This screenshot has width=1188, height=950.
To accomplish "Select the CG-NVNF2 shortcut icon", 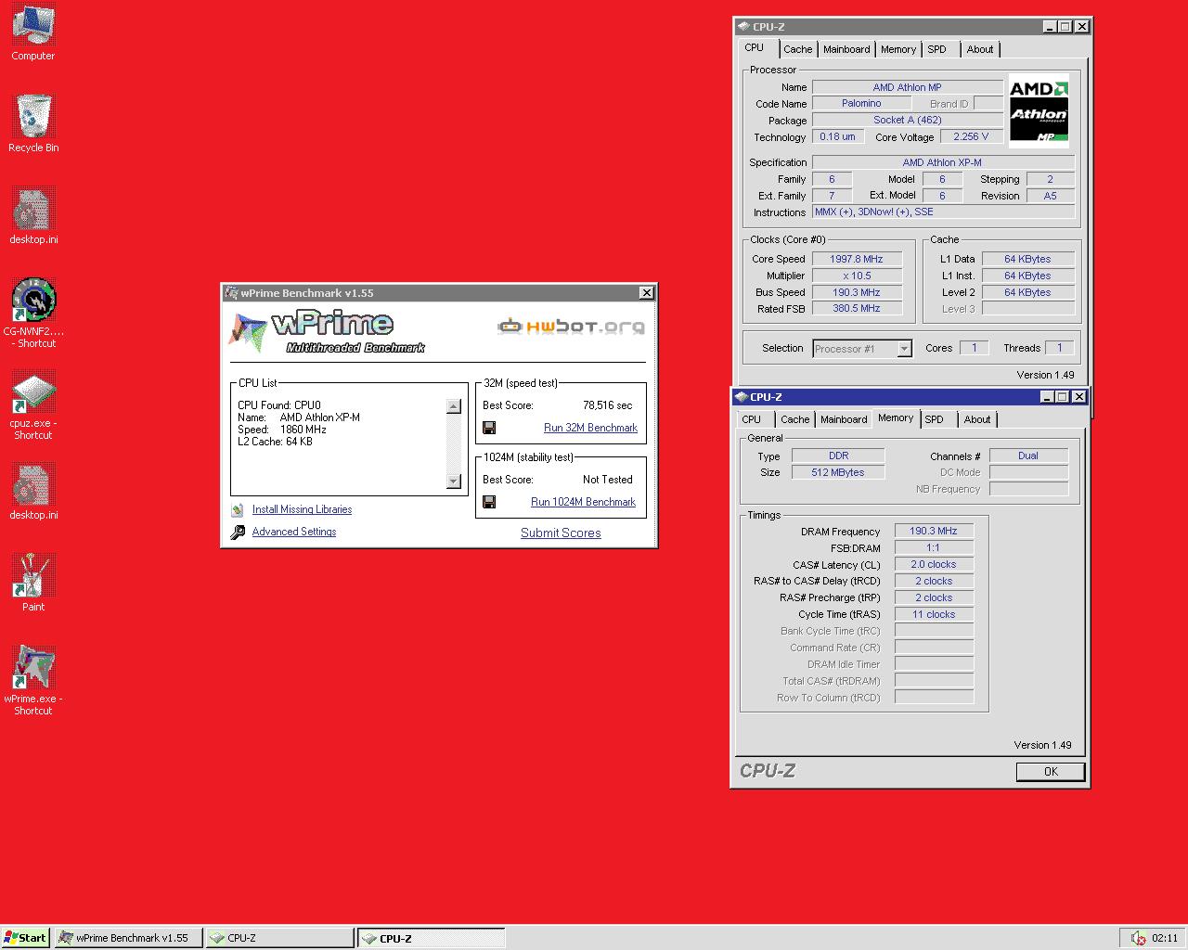I will (33, 300).
